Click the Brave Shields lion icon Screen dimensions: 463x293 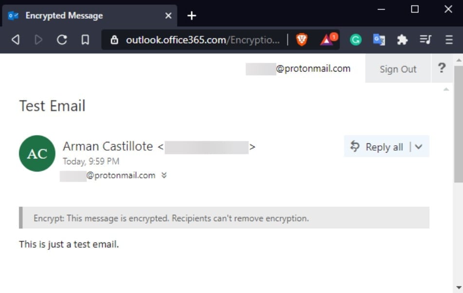[302, 39]
